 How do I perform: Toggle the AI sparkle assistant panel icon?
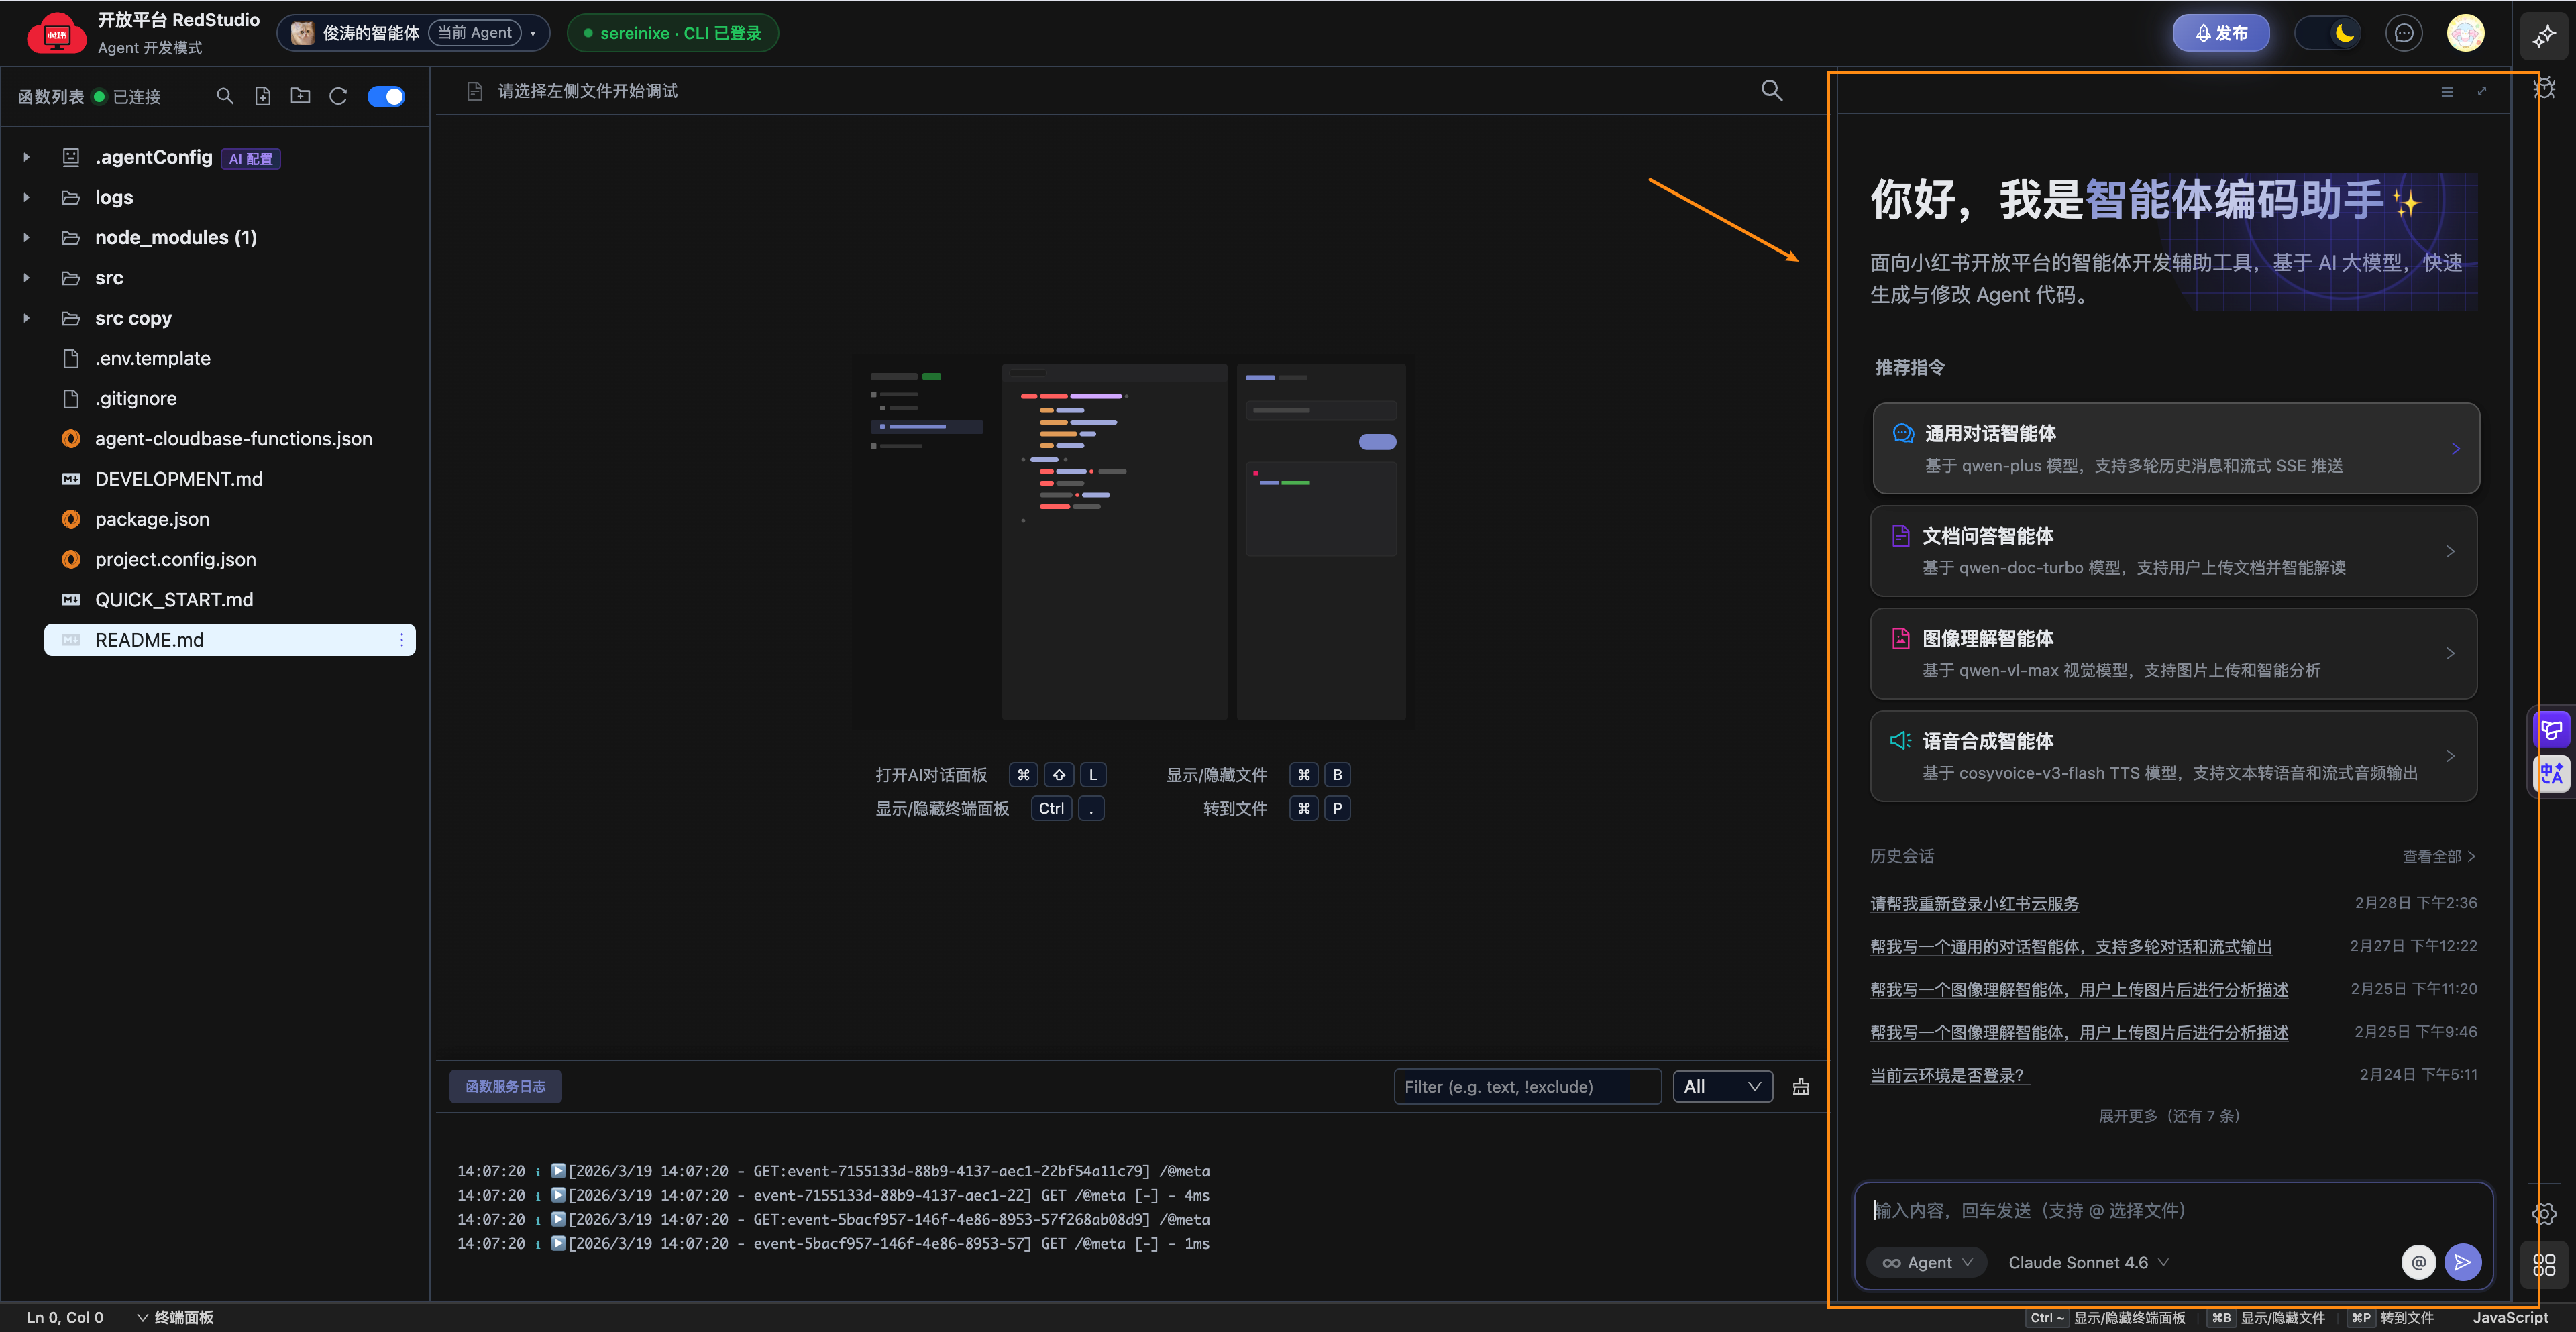pyautogui.click(x=2544, y=37)
